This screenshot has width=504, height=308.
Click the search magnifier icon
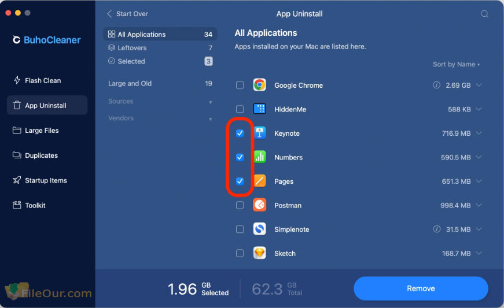pyautogui.click(x=484, y=14)
